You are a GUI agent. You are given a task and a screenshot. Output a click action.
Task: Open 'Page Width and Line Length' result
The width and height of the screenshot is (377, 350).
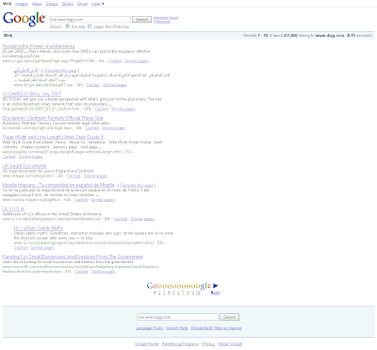point(53,137)
